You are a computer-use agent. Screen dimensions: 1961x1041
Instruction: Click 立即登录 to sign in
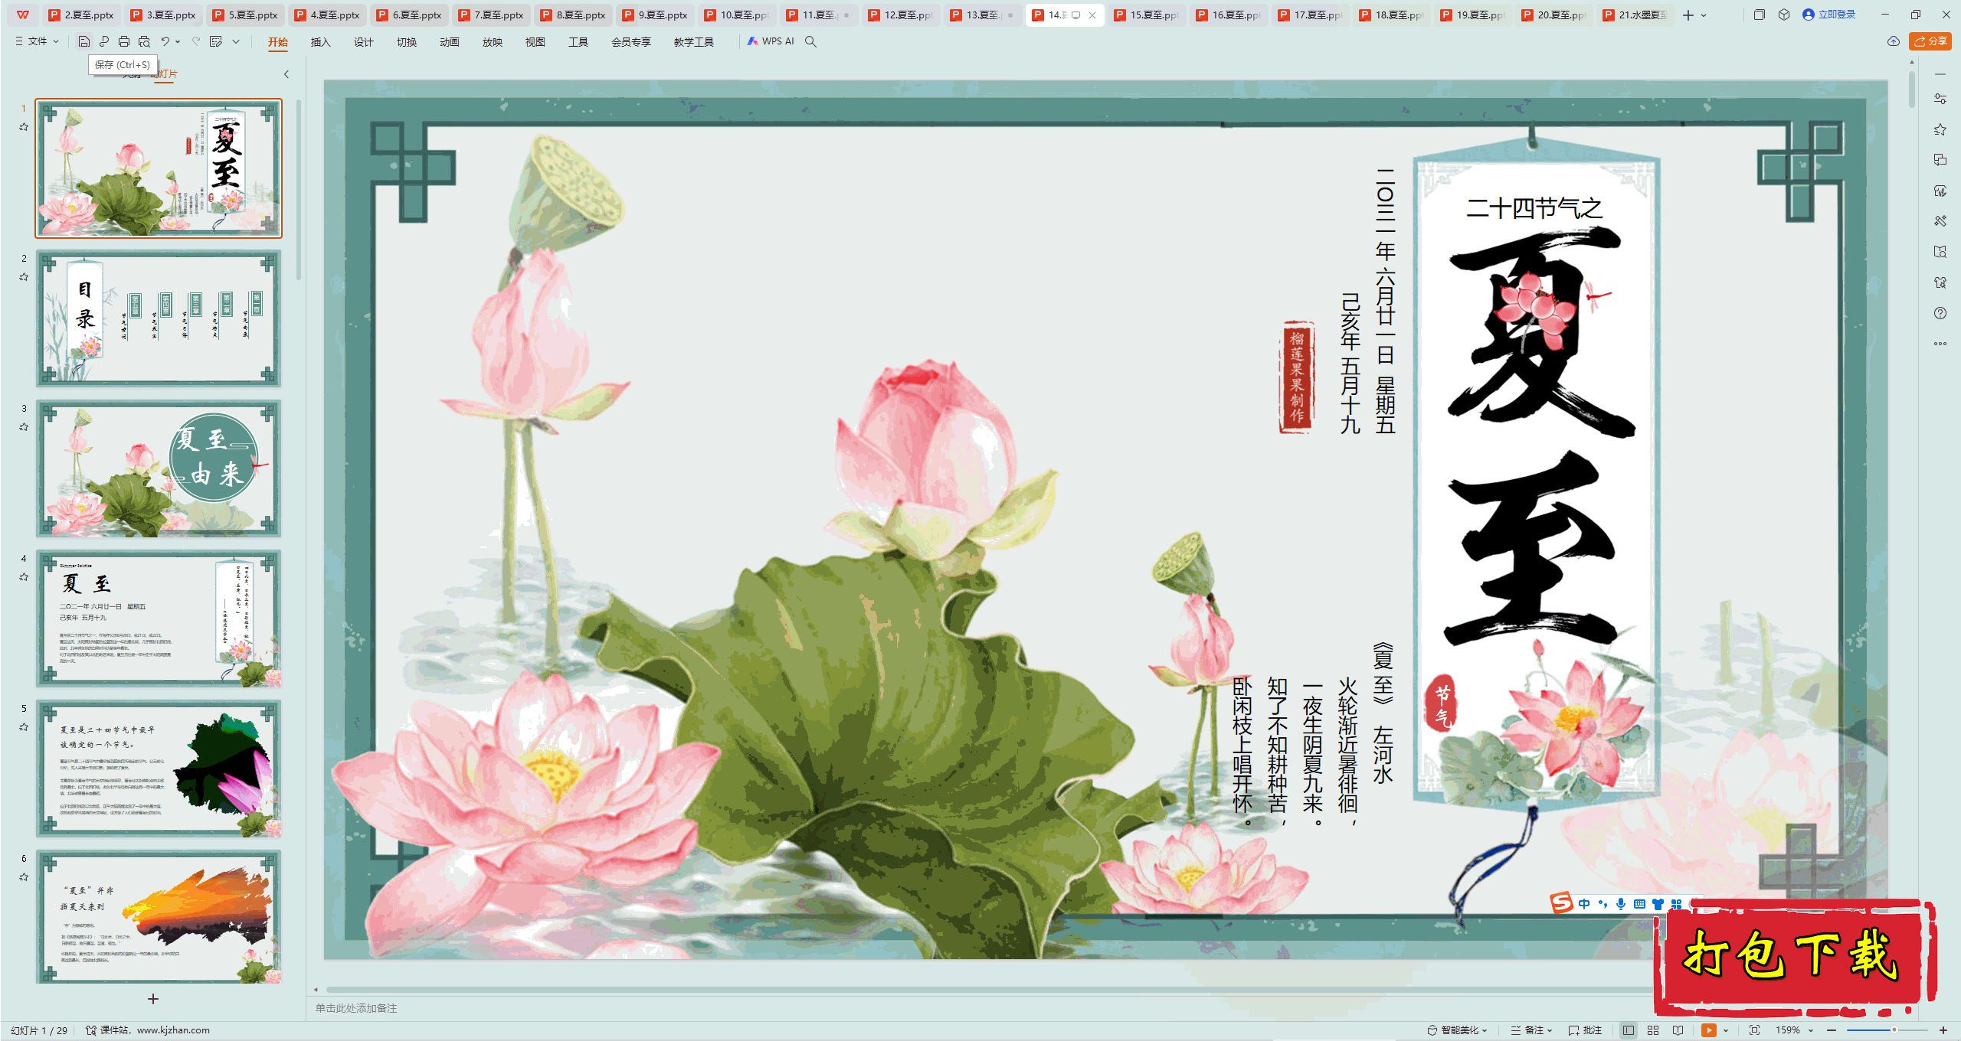click(1828, 15)
